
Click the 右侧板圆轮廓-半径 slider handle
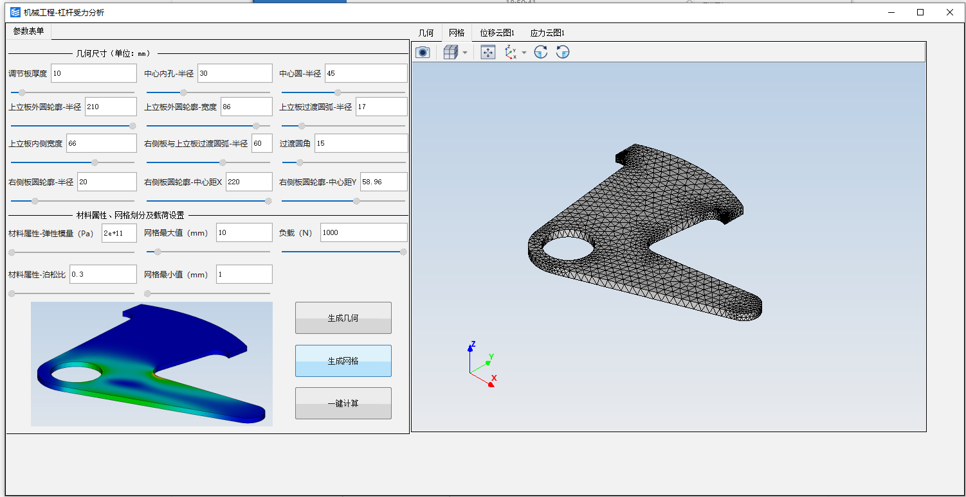[x=35, y=201]
